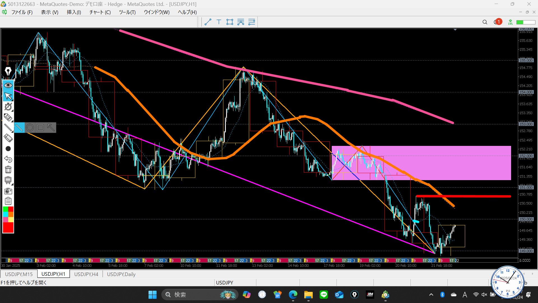Switch to the USDJPY,H1 chart tab
This screenshot has height=303, width=538.
tap(53, 274)
